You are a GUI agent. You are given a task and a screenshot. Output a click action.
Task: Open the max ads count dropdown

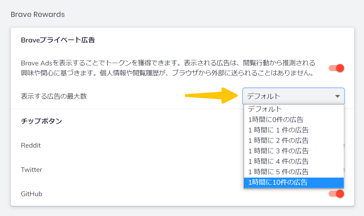click(294, 96)
